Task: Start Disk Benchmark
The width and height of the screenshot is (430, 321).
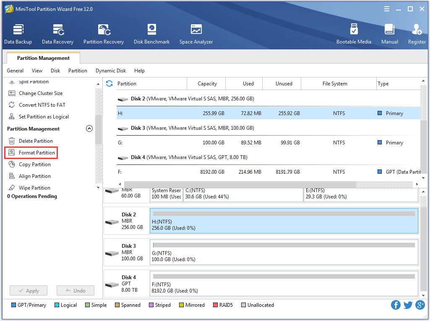Action: 151,34
